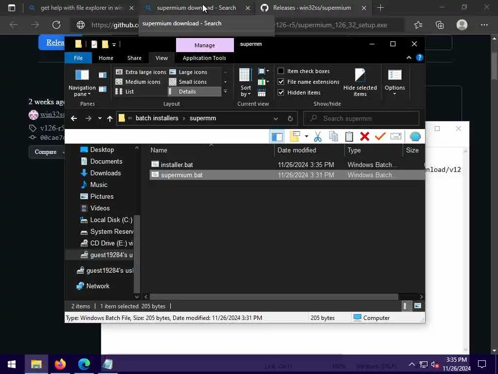
Task: Switch to the Home ribbon tab
Action: (106, 58)
